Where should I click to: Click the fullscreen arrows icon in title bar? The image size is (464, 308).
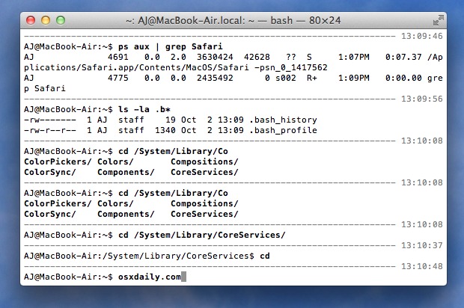(439, 20)
